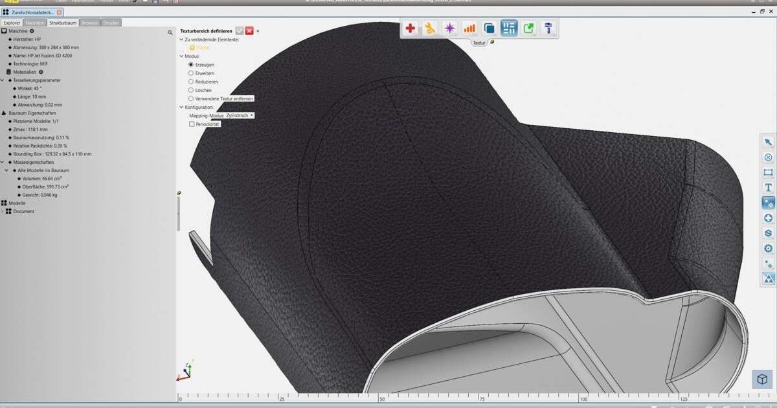This screenshot has width=777, height=408.
Task: Click the search magnifier in structure panel
Action: 170,32
